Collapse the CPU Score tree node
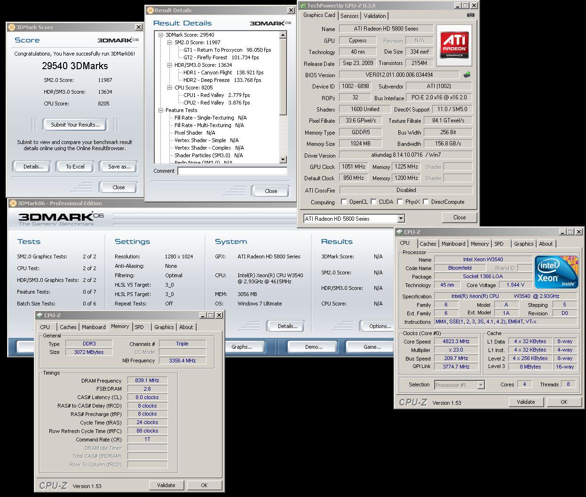Image resolution: width=586 pixels, height=497 pixels. point(169,88)
